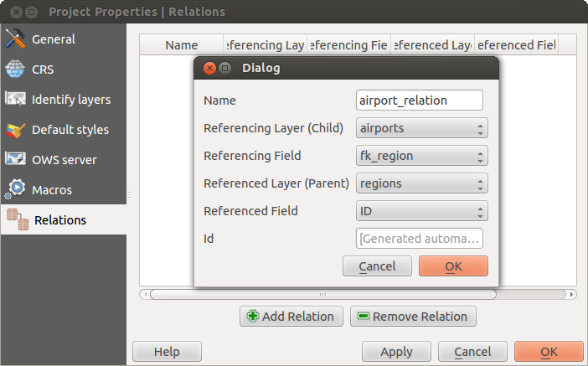Confirm the relation dialog with OK
This screenshot has width=588, height=366.
(453, 266)
